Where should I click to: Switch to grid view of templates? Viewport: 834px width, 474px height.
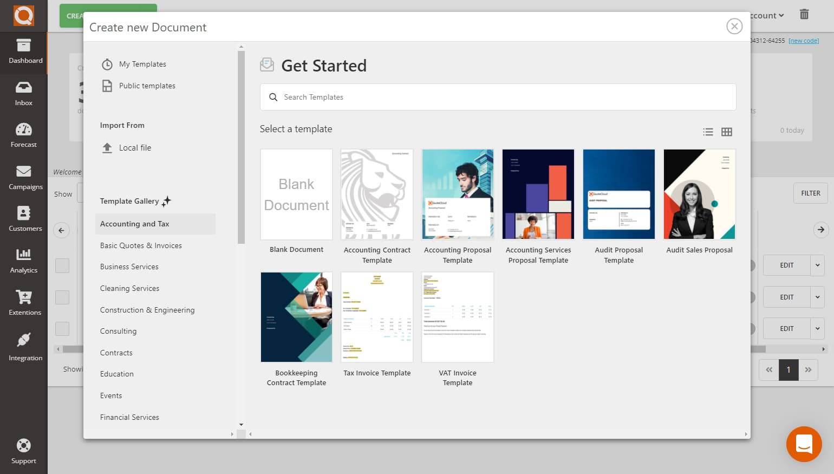click(727, 132)
